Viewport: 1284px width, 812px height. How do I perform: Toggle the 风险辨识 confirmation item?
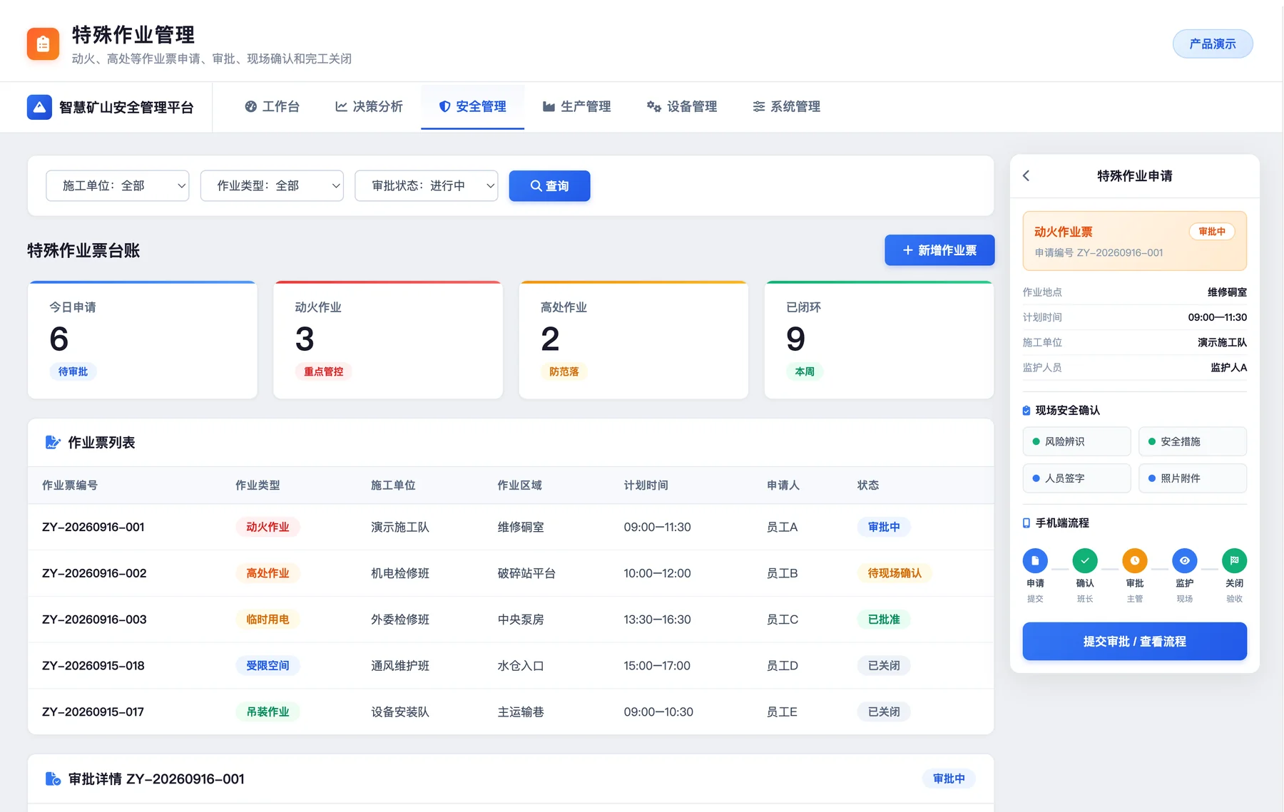point(1077,441)
